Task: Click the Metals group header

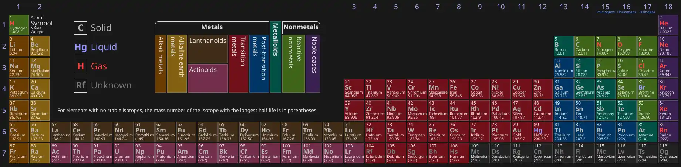Action: point(212,27)
